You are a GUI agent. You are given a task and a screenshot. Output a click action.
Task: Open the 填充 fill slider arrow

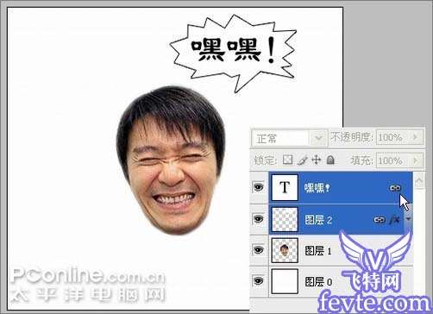(x=415, y=160)
